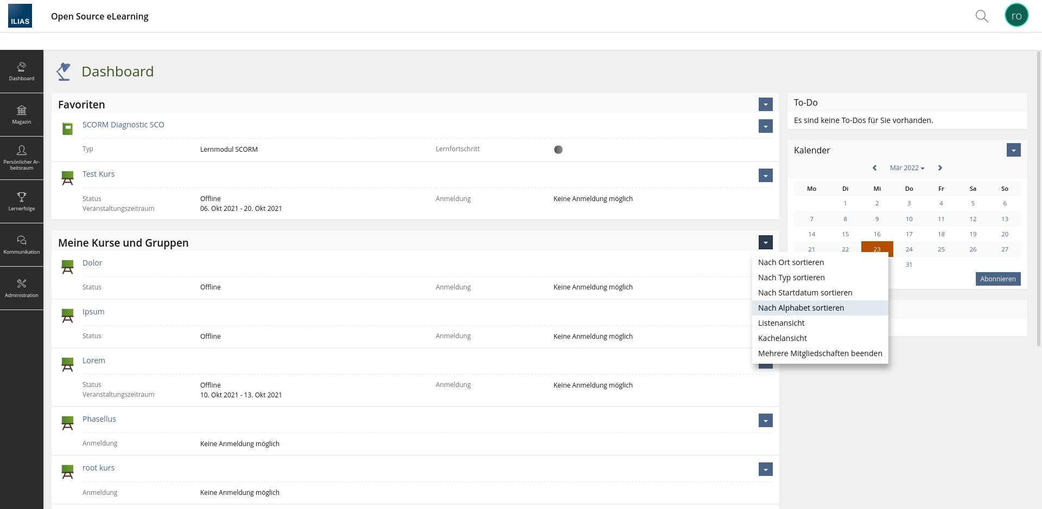Click the Abonnieren button
Viewport: 1042px width, 509px height.
[997, 279]
